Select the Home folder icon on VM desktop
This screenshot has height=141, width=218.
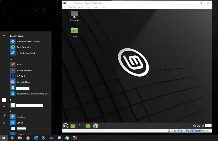pyautogui.click(x=74, y=32)
